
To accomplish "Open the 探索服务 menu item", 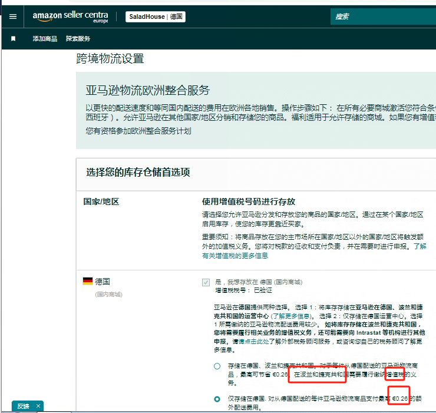I will (78, 39).
